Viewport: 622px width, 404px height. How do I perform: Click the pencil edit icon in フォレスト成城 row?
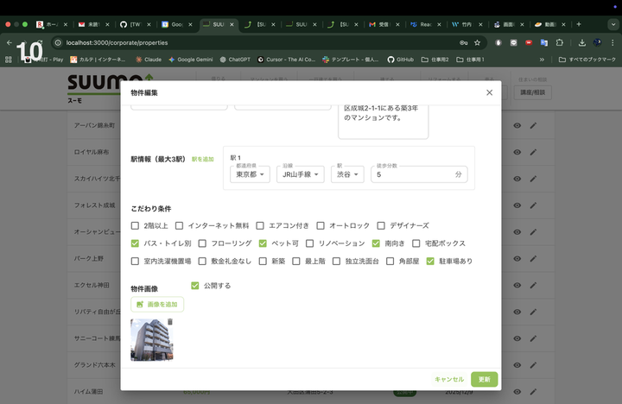pyautogui.click(x=533, y=205)
